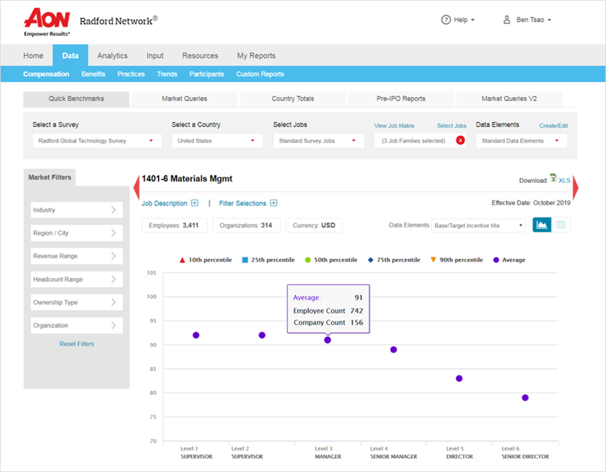Expand the Organization filter
Image resolution: width=606 pixels, height=472 pixels.
point(76,326)
